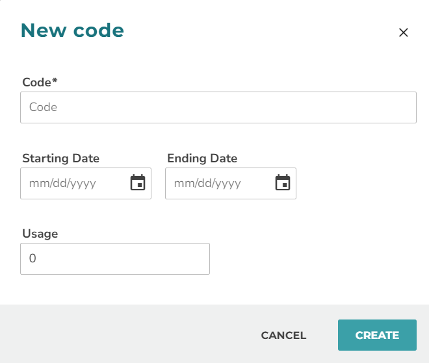Click the Usage label text
Screen dimensions: 429x363
click(40, 234)
